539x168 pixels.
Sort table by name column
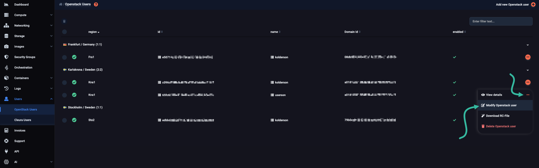click(x=275, y=32)
